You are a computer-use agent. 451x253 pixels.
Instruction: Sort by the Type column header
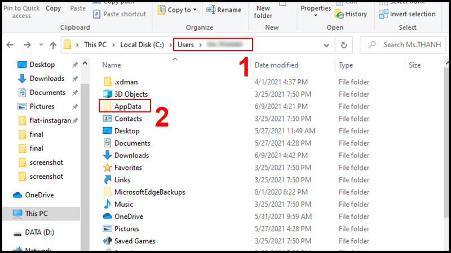click(346, 65)
